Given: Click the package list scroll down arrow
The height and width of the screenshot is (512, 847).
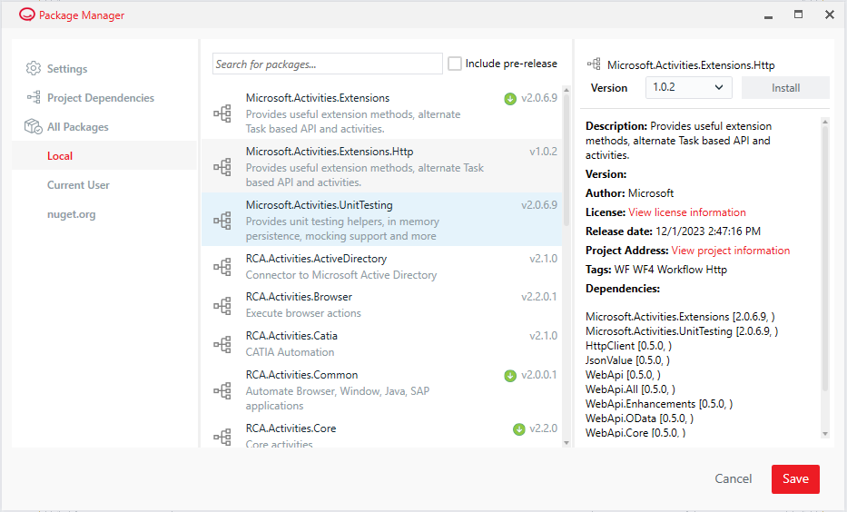Looking at the screenshot, I should click(x=566, y=443).
